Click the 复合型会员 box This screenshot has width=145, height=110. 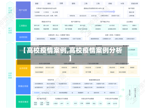pyautogui.click(x=83, y=16)
